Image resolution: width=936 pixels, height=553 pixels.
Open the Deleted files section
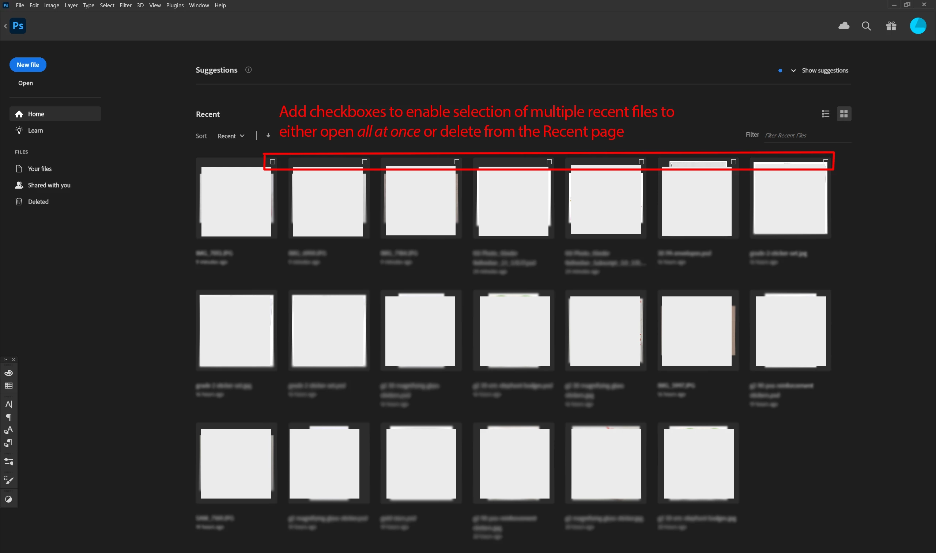coord(38,202)
